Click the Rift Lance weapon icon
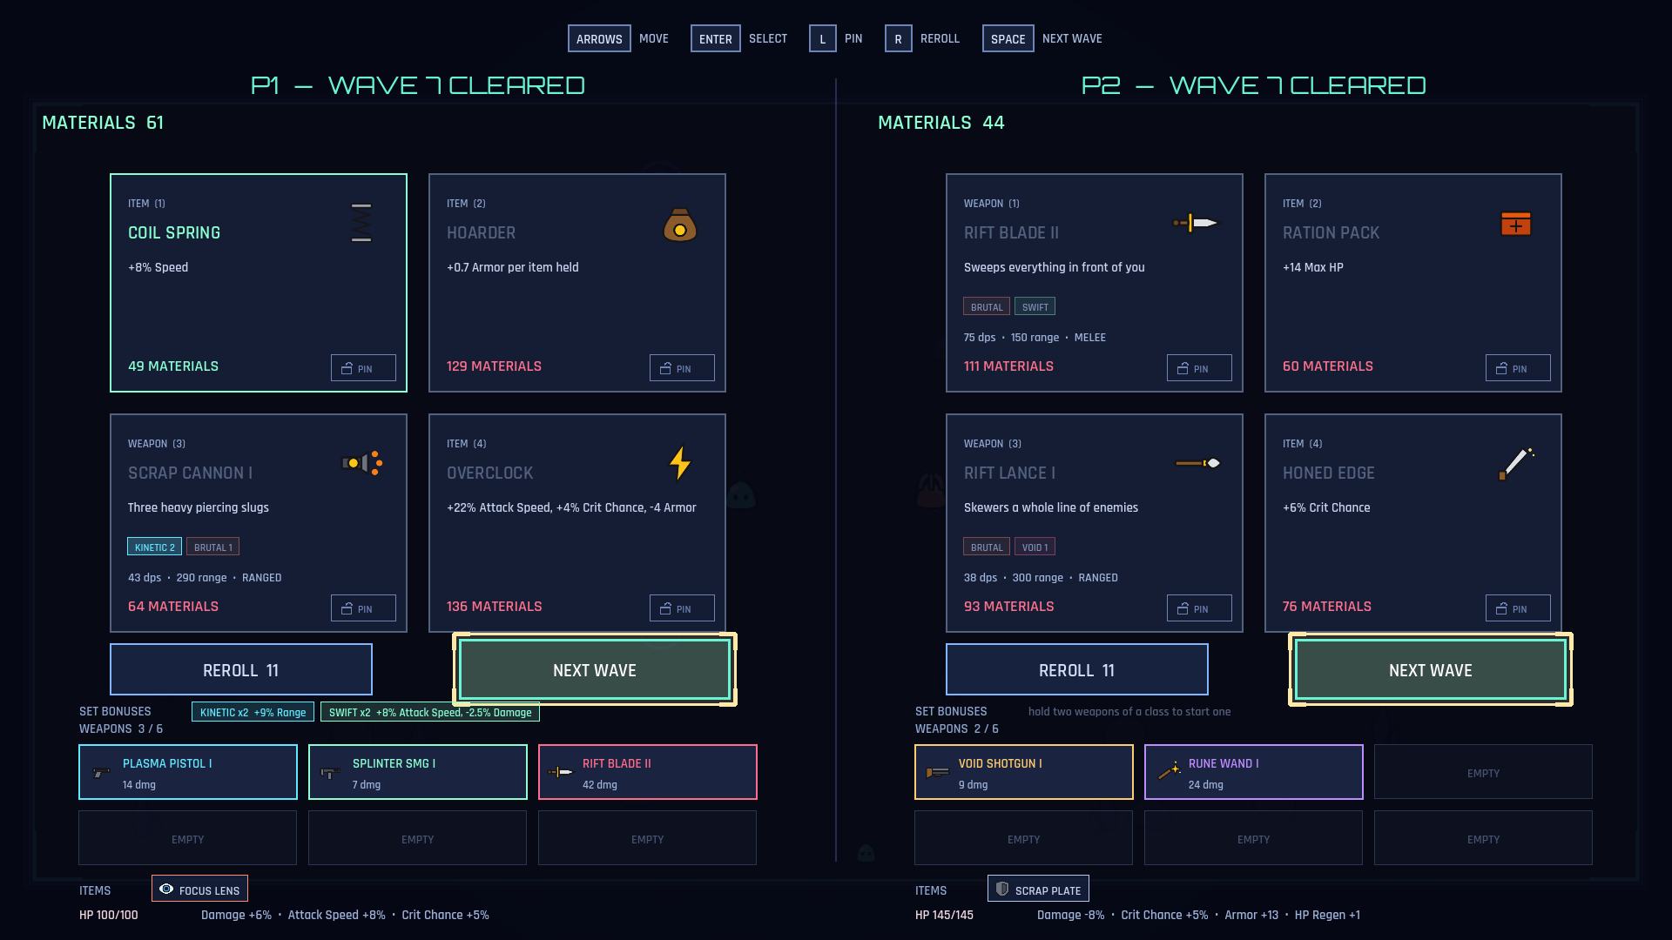The width and height of the screenshot is (1672, 940). (x=1197, y=463)
